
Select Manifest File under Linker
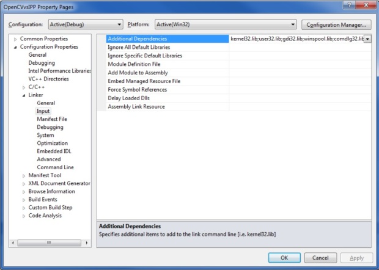click(x=52, y=119)
